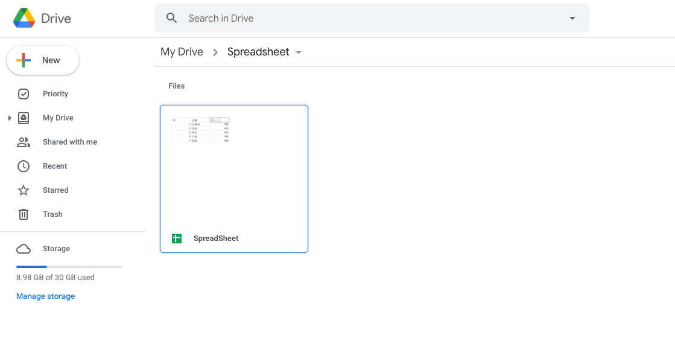
Task: Select the SpreadSheet file thumbnail preview
Action: (x=234, y=165)
